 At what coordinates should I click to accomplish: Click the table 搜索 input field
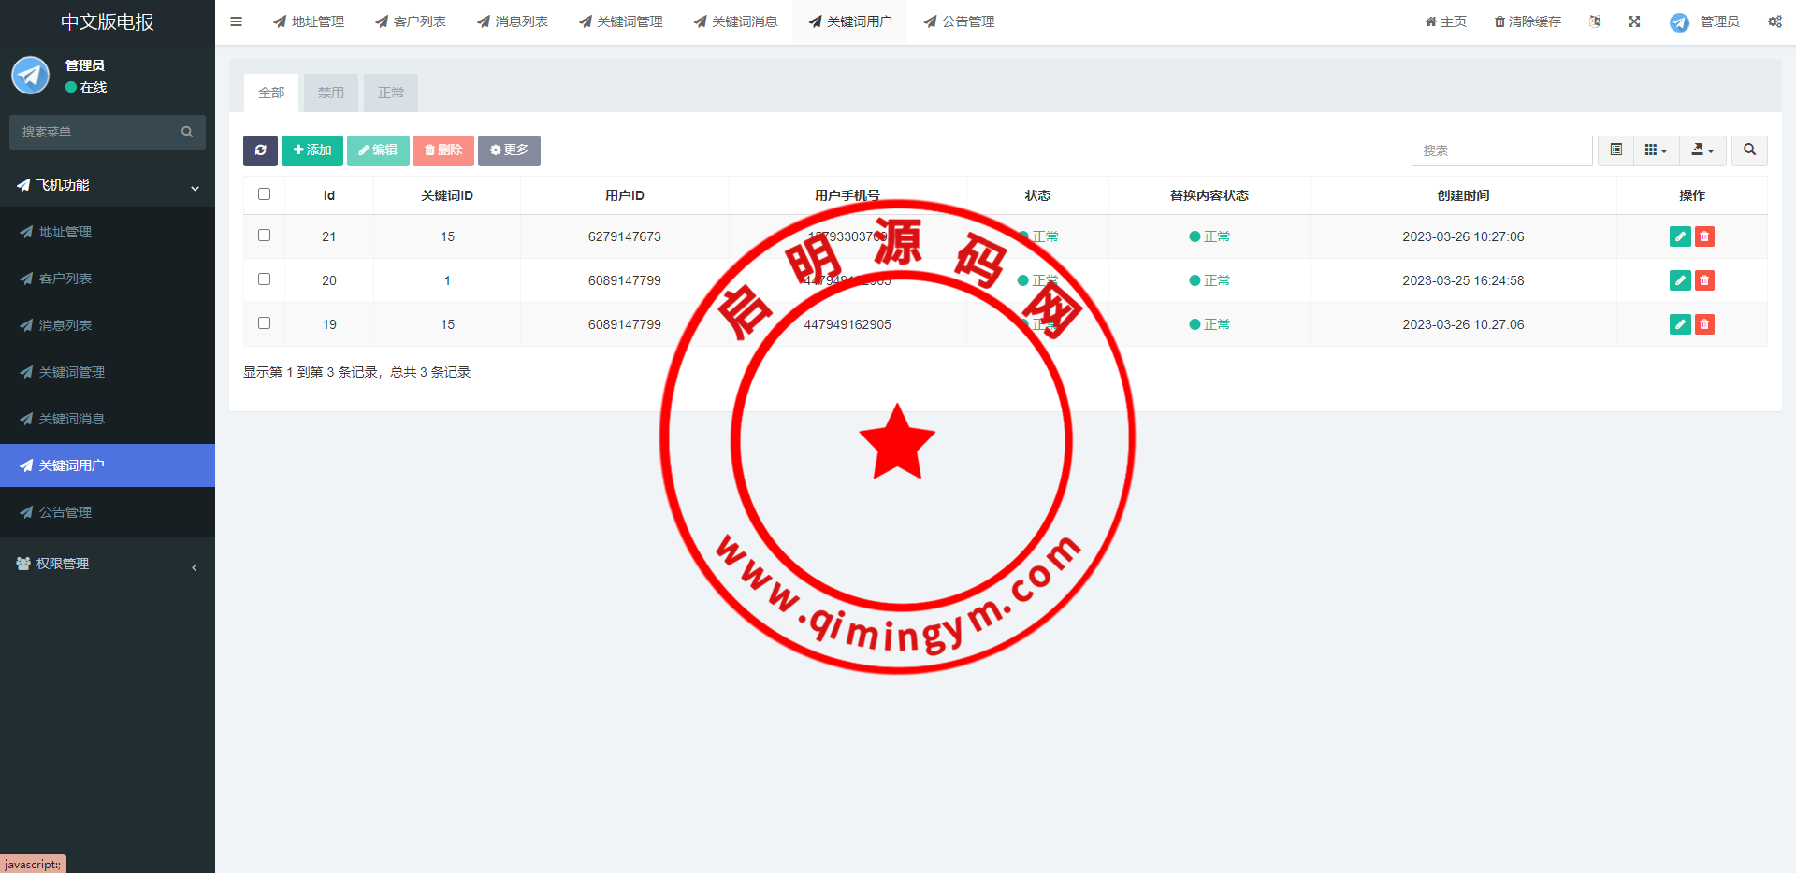1501,150
